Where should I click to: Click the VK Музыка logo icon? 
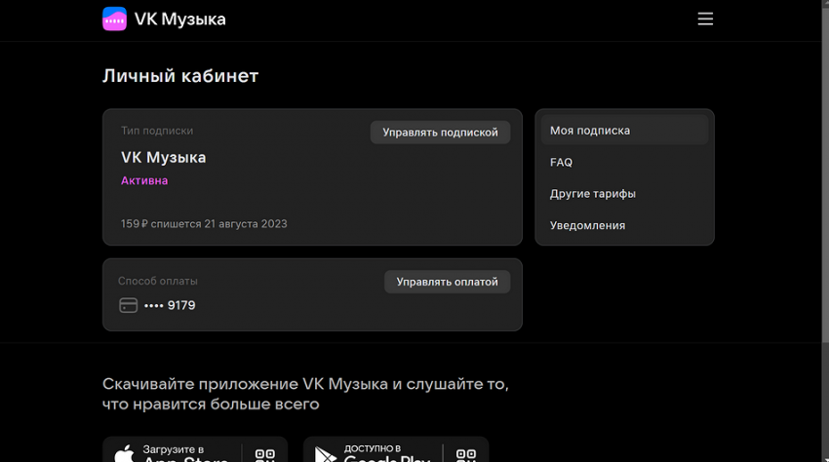click(114, 19)
